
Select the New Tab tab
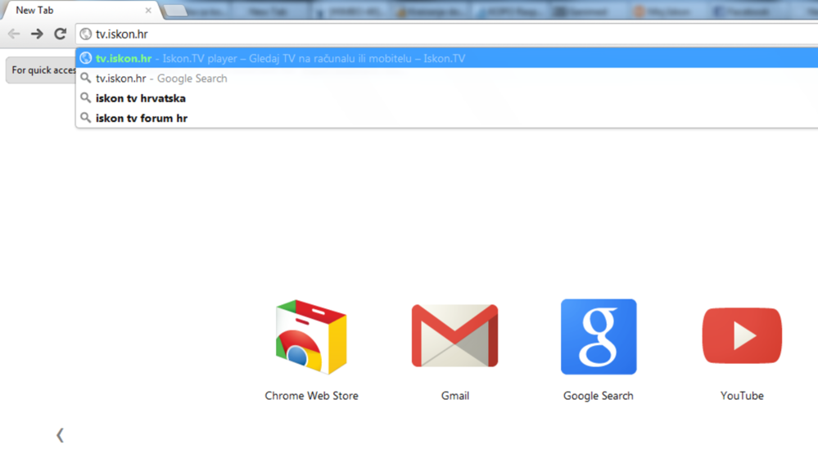pyautogui.click(x=79, y=11)
